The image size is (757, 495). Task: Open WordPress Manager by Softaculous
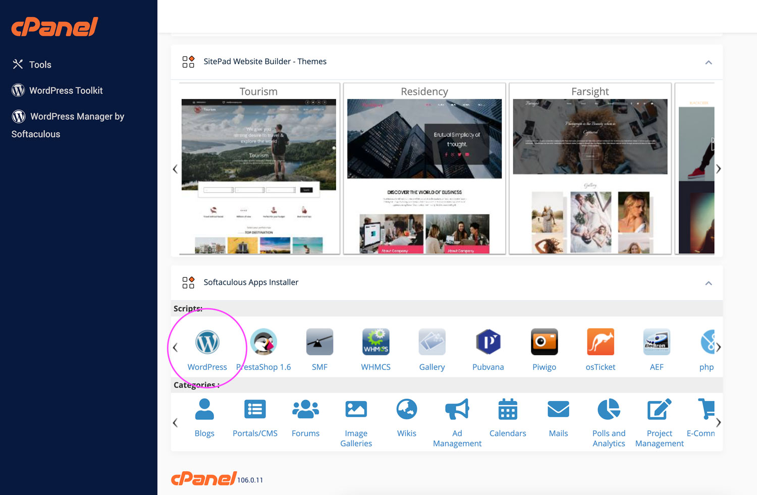point(77,117)
